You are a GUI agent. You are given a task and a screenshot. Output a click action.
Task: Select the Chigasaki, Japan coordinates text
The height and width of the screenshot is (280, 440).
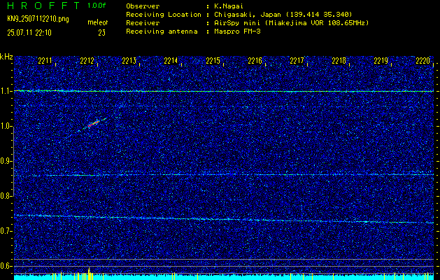[x=283, y=15]
